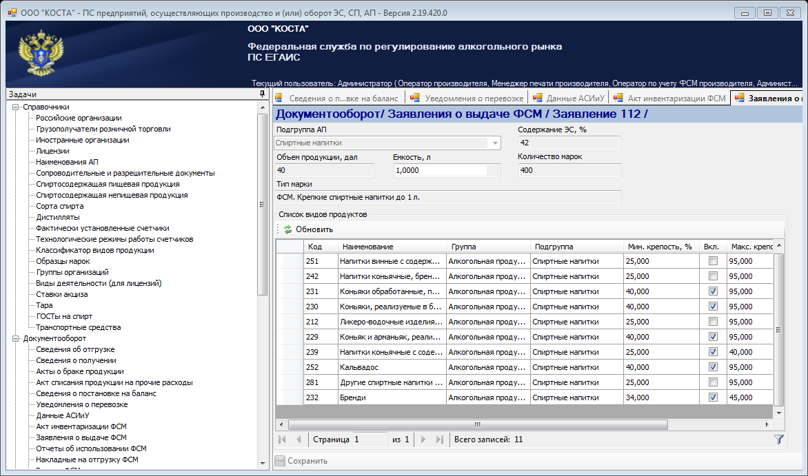Uncheck Вкл. checkbox for Кальвадос row
Viewport: 808px width, 476px height.
[x=713, y=367]
